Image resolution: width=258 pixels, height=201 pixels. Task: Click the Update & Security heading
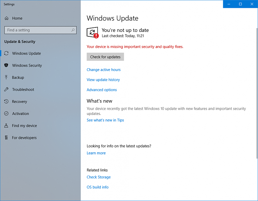(20, 42)
